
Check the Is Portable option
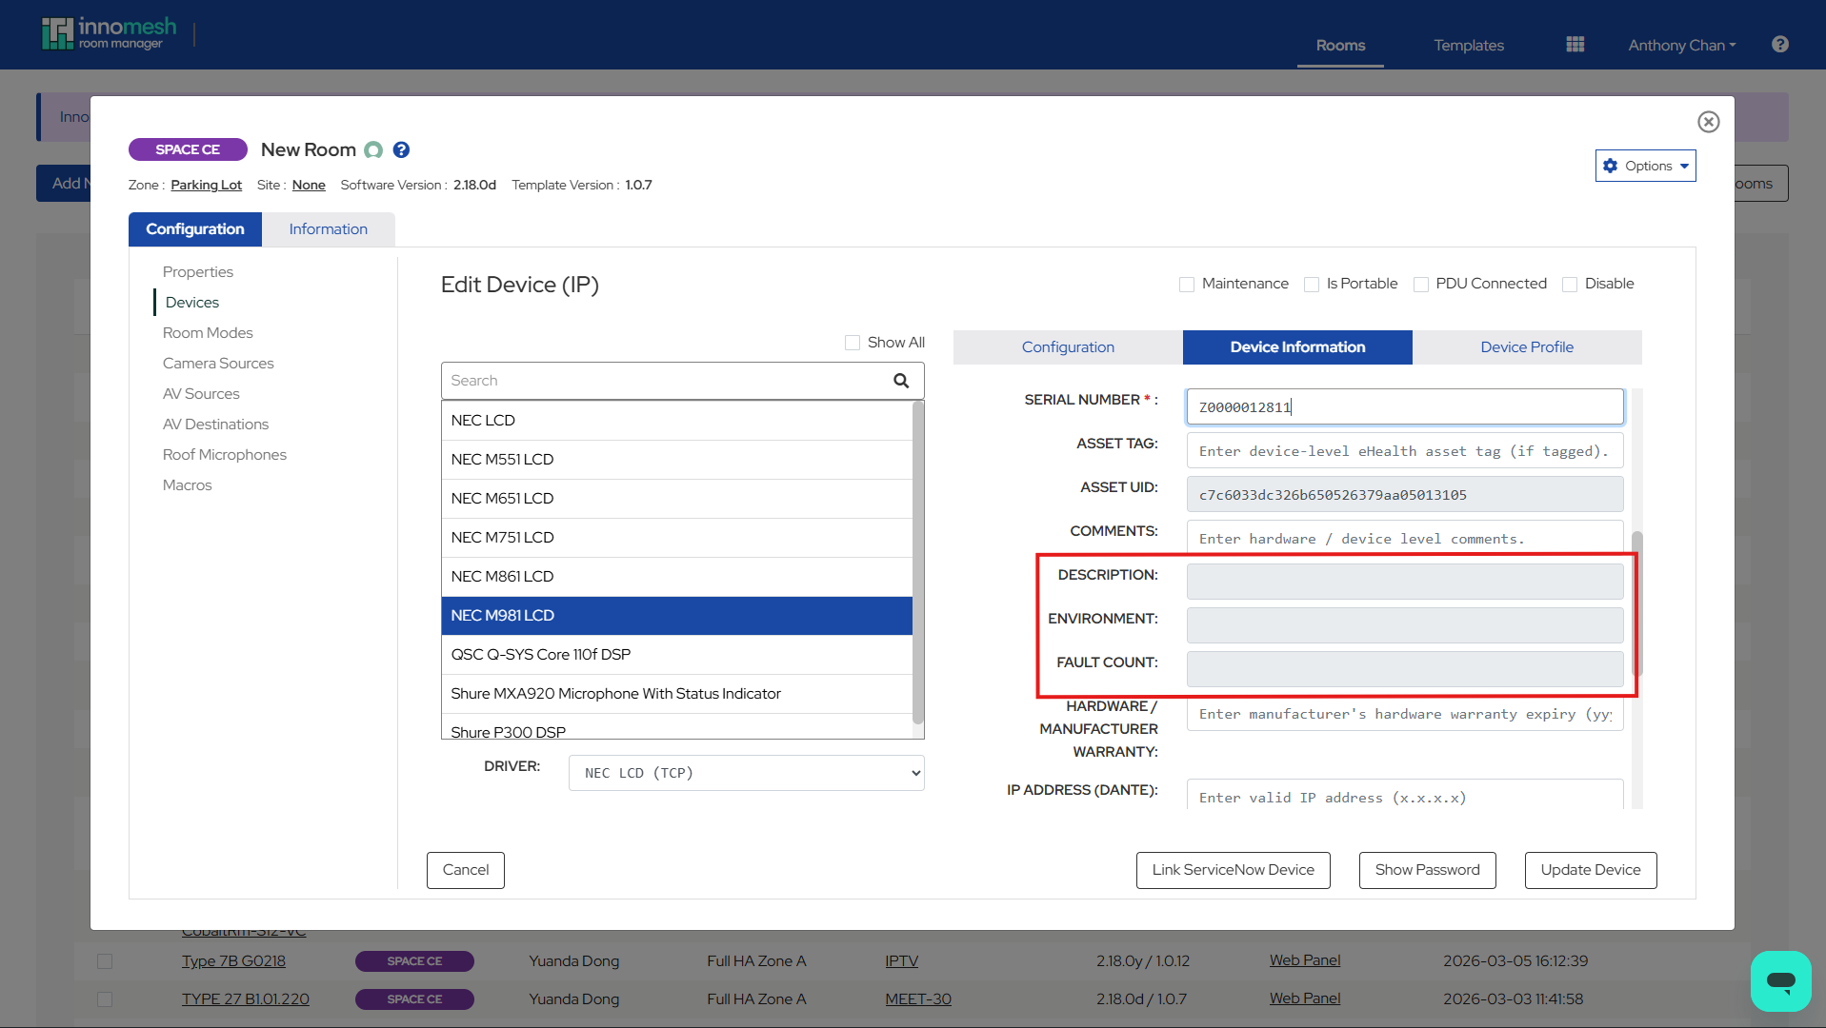[x=1313, y=284]
